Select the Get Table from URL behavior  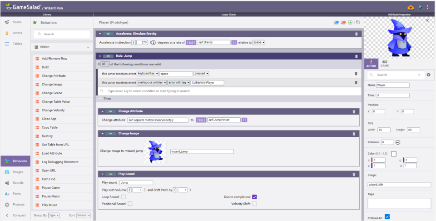tap(62, 145)
